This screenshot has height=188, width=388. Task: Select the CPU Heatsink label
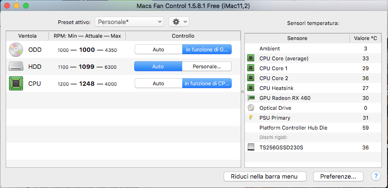(x=276, y=88)
